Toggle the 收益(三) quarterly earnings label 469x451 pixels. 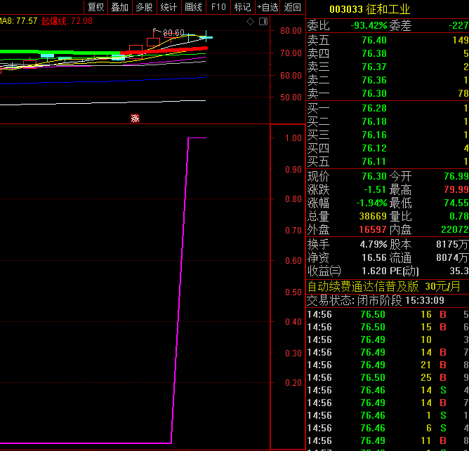click(324, 271)
